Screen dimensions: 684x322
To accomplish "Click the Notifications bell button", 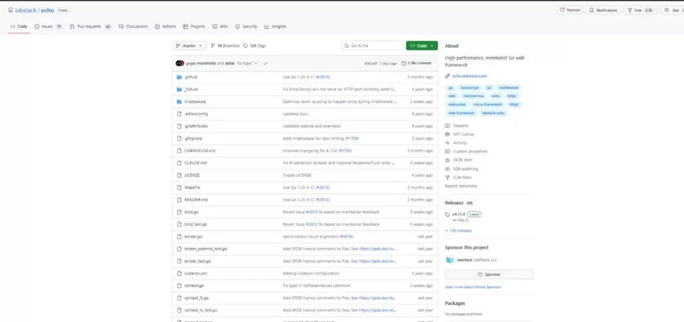I will (603, 10).
